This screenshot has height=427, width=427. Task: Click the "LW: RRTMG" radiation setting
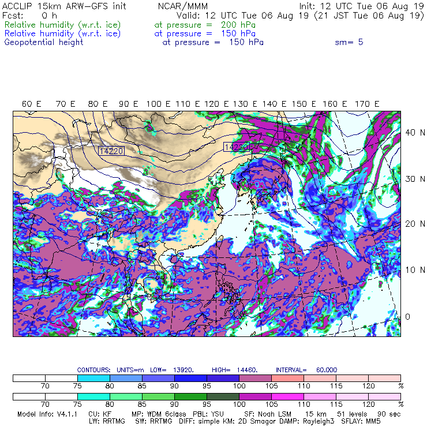coord(107,421)
